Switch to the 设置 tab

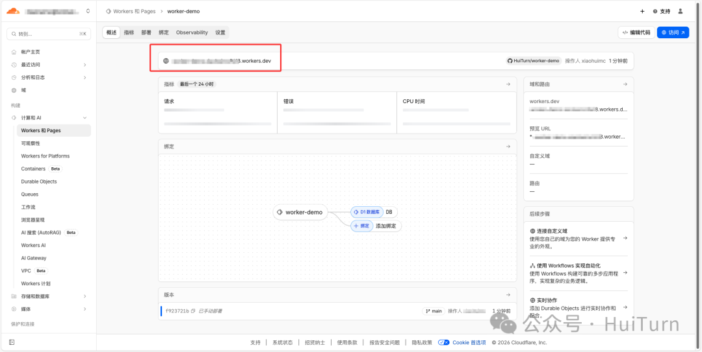pos(220,32)
